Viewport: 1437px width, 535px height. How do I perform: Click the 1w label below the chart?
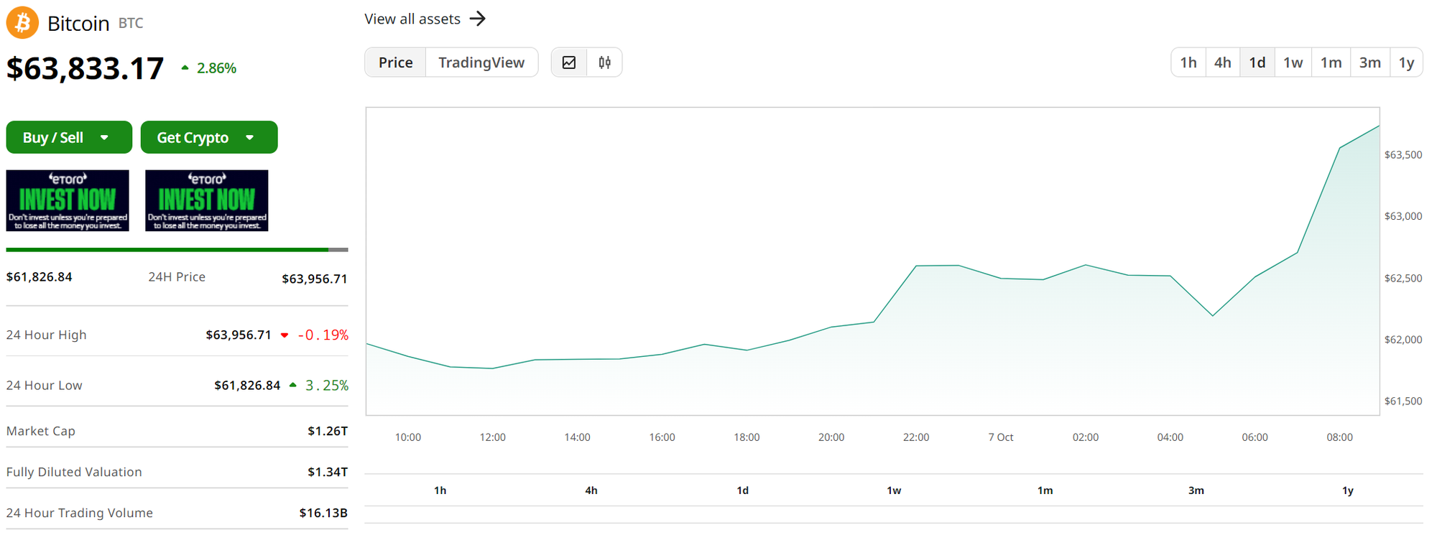click(x=894, y=490)
